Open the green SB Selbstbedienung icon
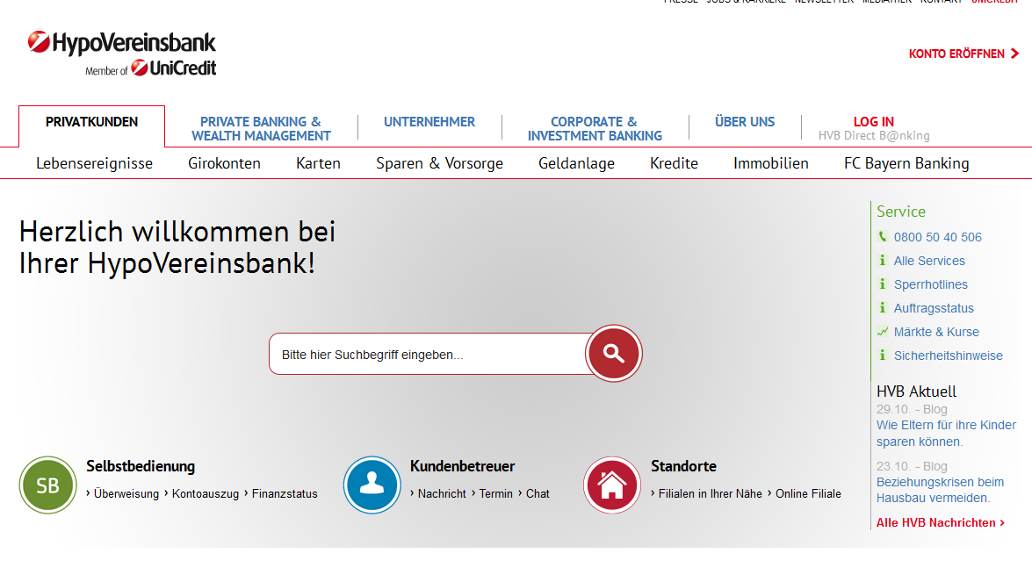1032x582 pixels. [48, 485]
